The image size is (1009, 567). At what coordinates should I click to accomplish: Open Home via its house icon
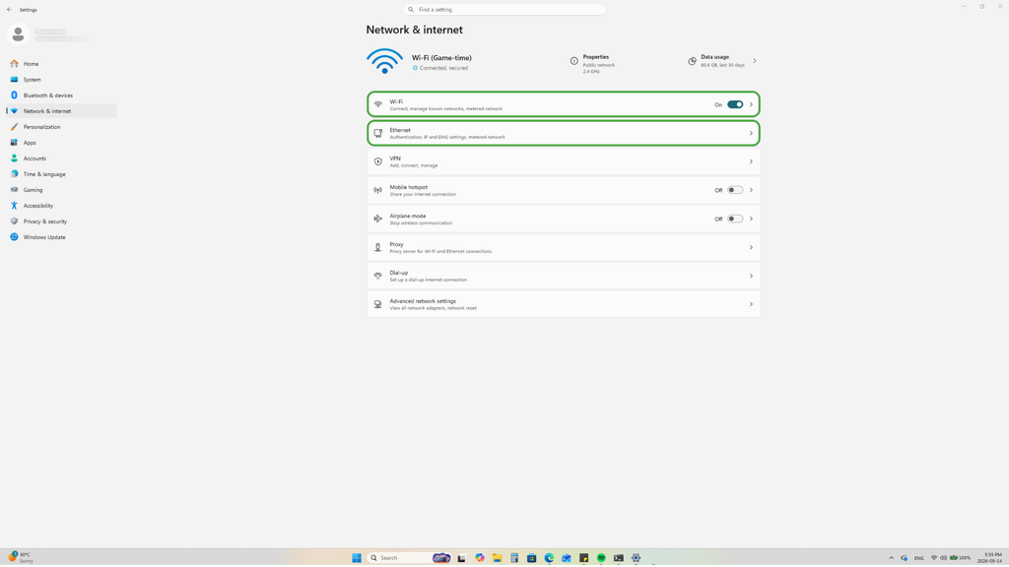(x=14, y=64)
